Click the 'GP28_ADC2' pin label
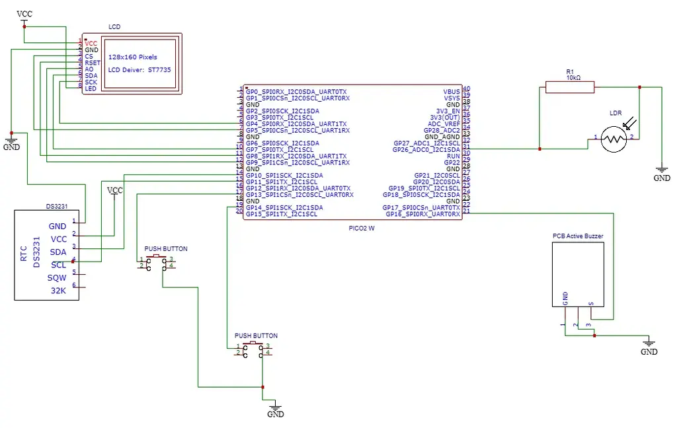The image size is (677, 428). click(x=442, y=130)
